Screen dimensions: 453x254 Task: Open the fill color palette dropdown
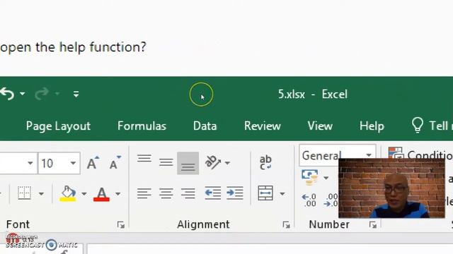click(x=84, y=194)
